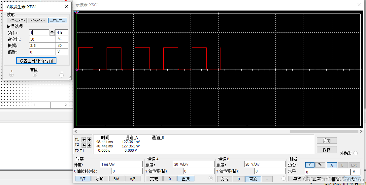This screenshot has width=366, height=185.
Task: Click the + output terminal of generator
Action: pos(11,75)
